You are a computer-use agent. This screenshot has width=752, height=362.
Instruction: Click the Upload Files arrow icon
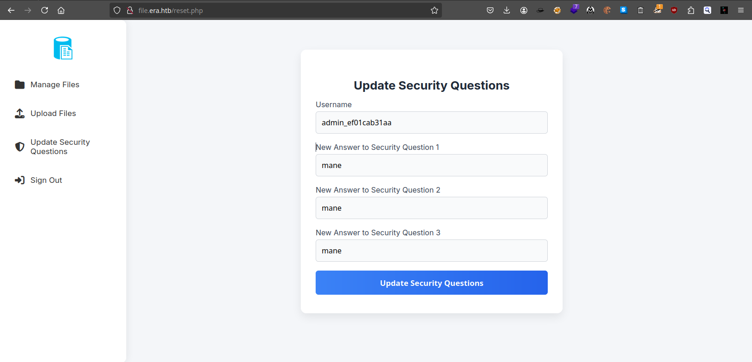coord(19,113)
